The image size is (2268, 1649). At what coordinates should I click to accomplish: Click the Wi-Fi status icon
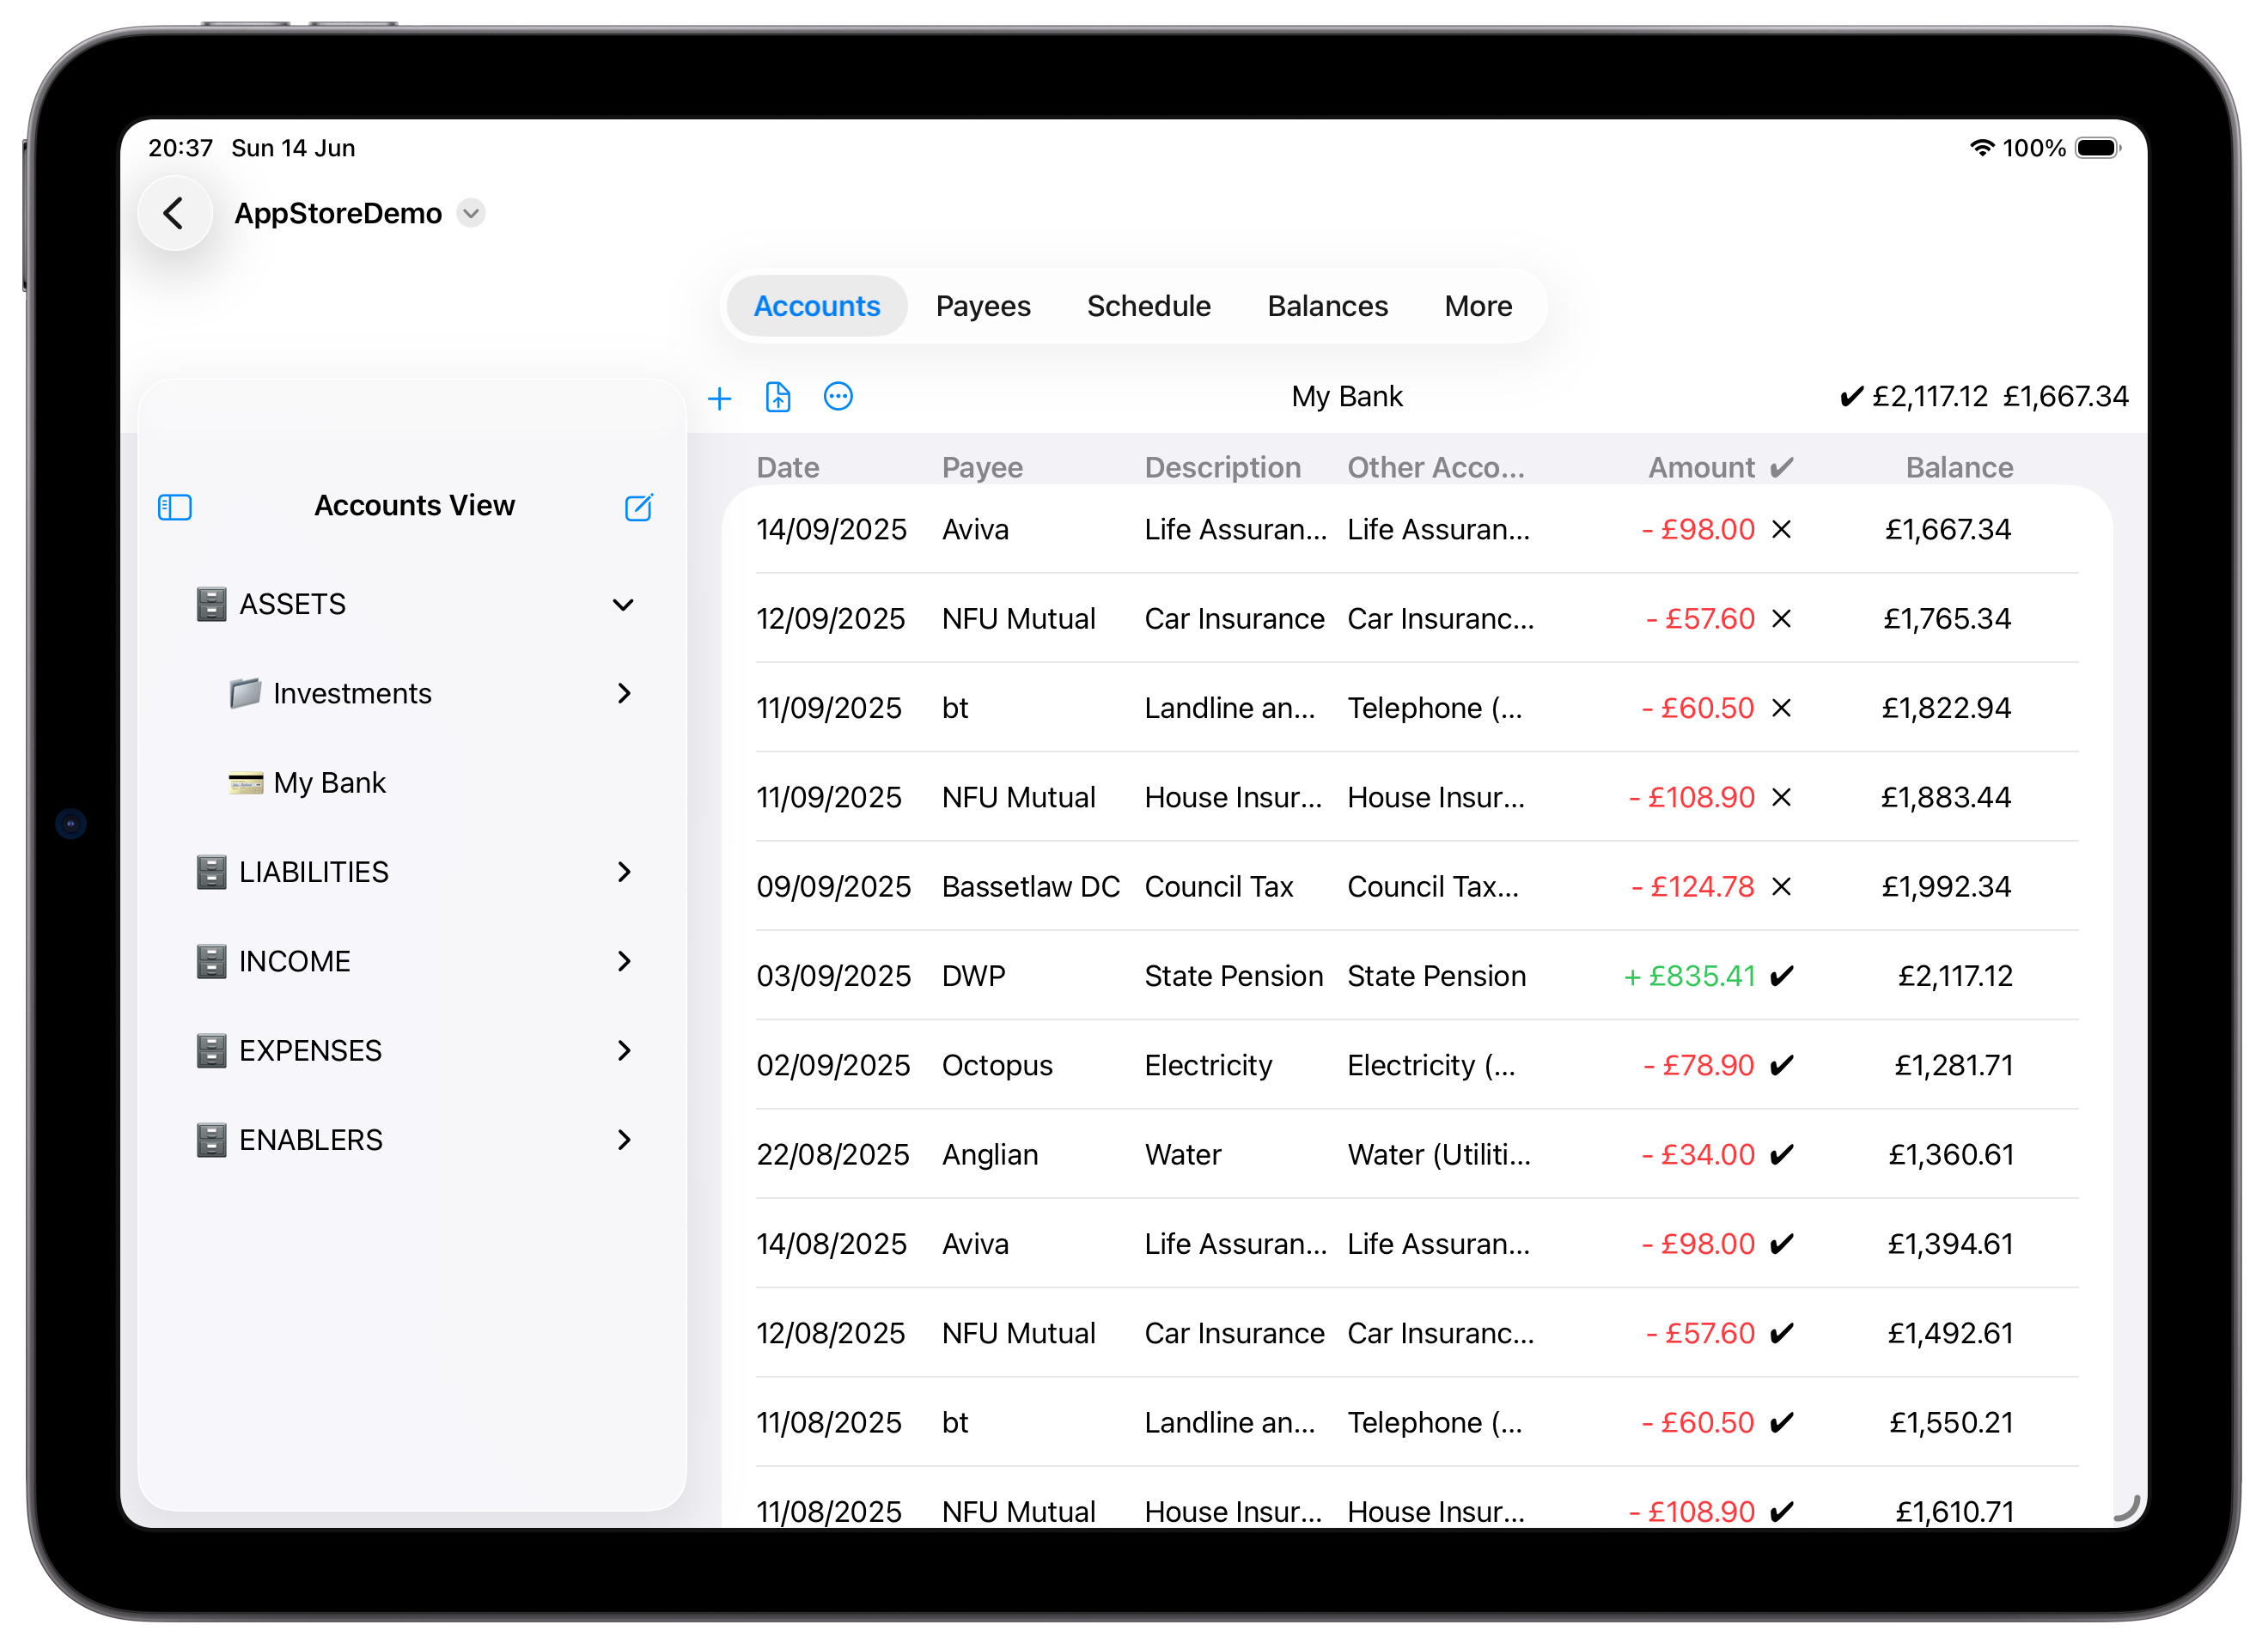coord(1981,148)
